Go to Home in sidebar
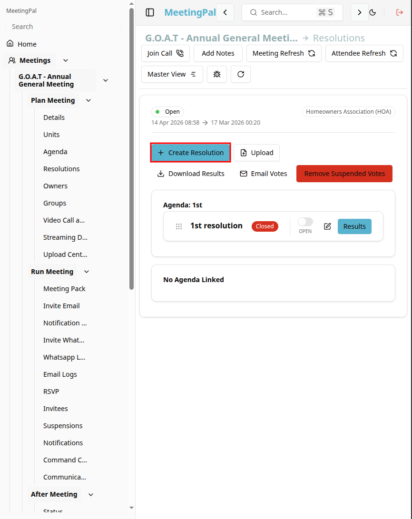Screen dimensions: 412x519 [27, 44]
